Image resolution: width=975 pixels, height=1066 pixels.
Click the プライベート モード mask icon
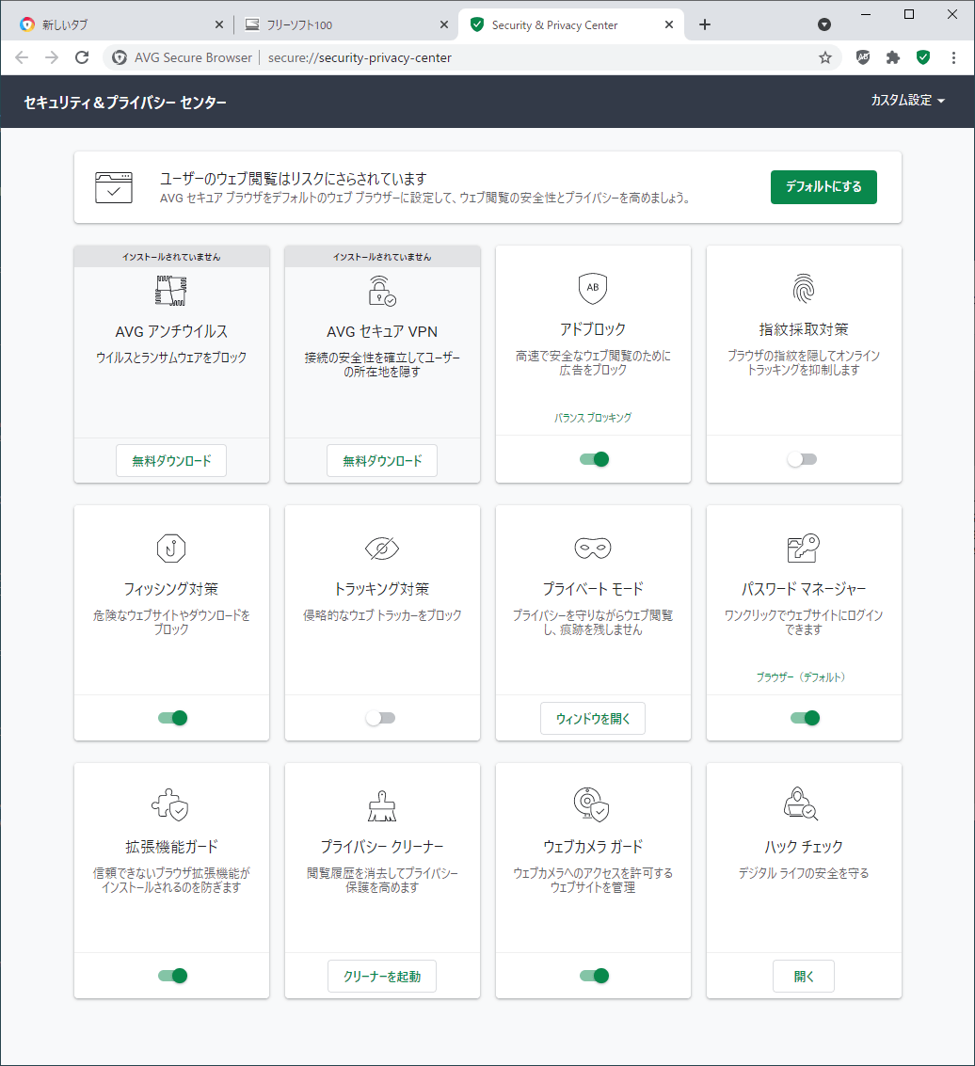click(x=592, y=548)
